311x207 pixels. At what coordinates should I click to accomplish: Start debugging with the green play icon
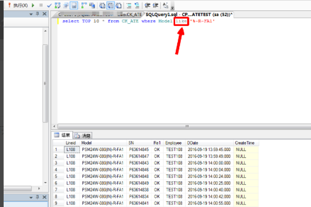(x=33, y=5)
